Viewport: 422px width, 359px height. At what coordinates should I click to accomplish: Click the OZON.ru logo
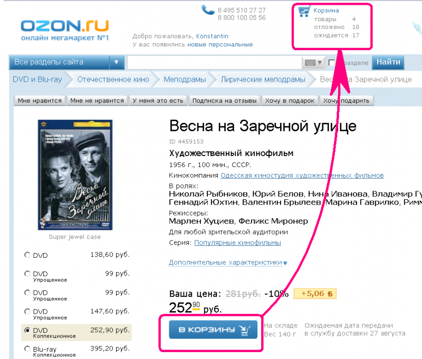point(65,30)
